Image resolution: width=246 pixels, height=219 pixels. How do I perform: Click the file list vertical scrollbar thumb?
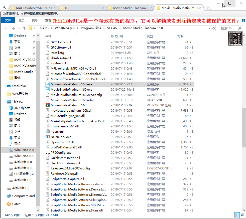click(244, 127)
